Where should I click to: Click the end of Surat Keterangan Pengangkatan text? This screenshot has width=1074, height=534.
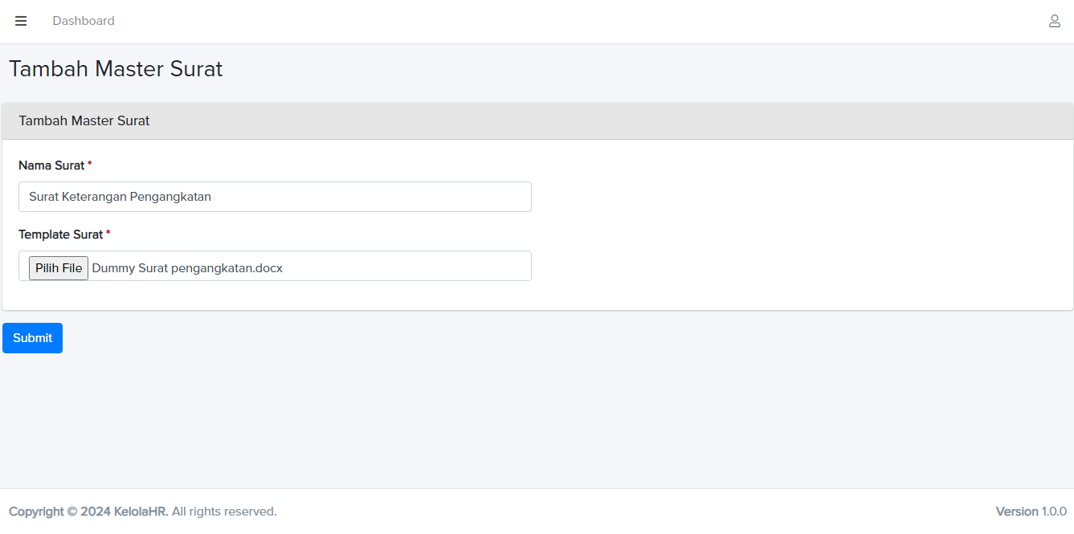212,197
